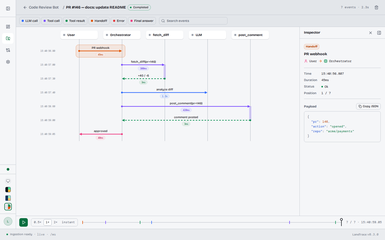Click the User lane header

click(79, 35)
